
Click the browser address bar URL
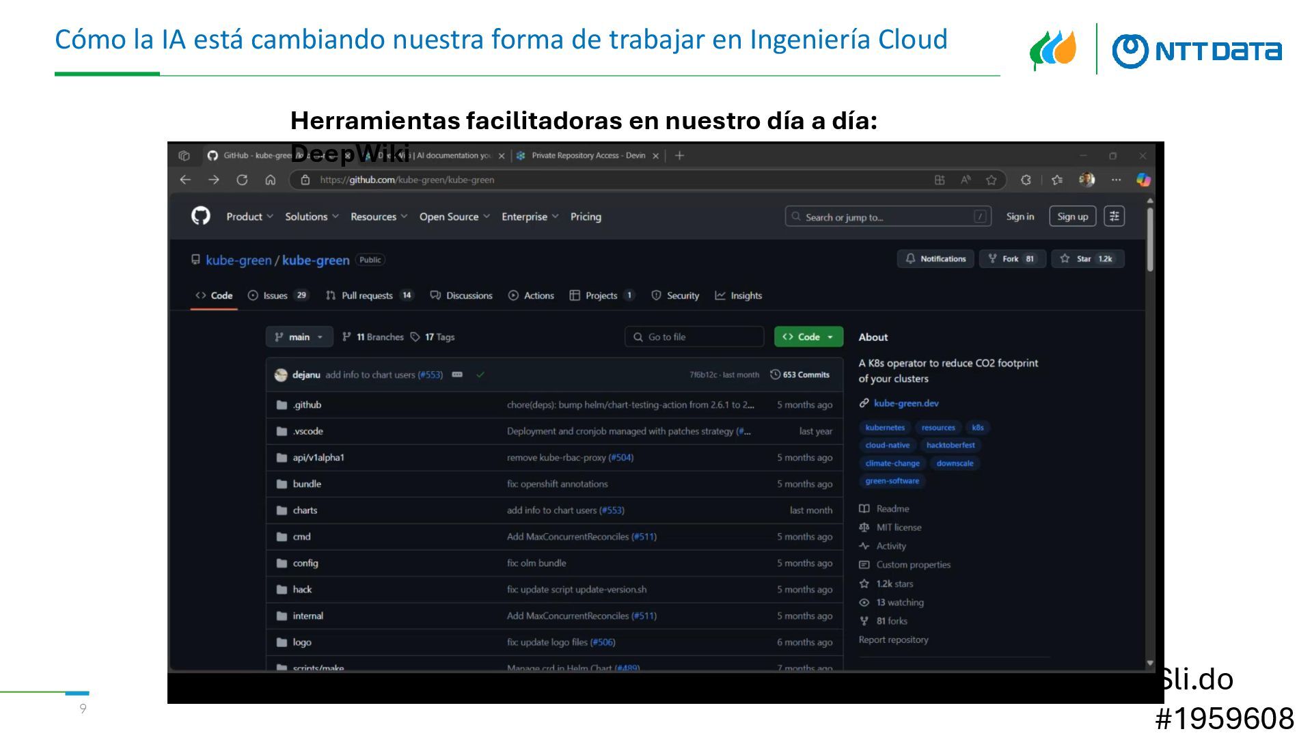click(407, 180)
